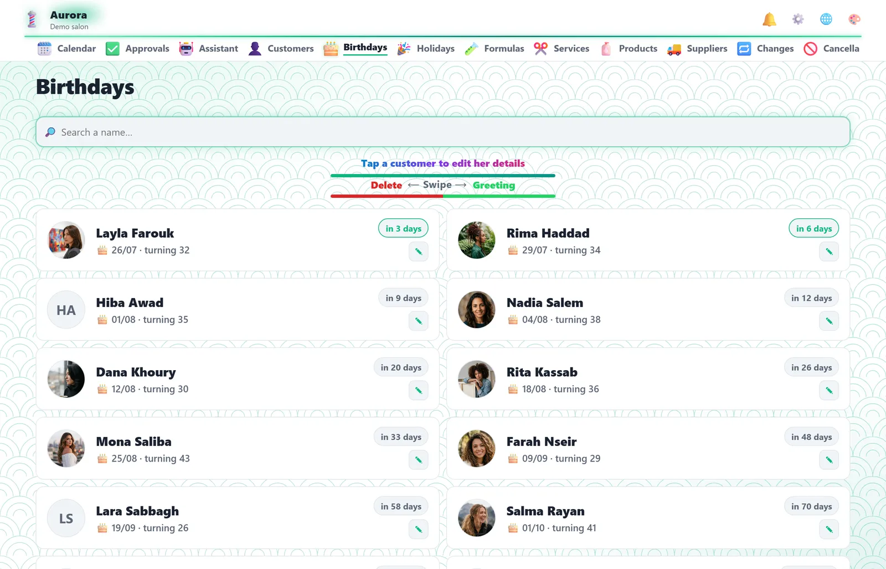Go to the Calendar tab
Viewport: 886px width, 569px height.
(66, 49)
